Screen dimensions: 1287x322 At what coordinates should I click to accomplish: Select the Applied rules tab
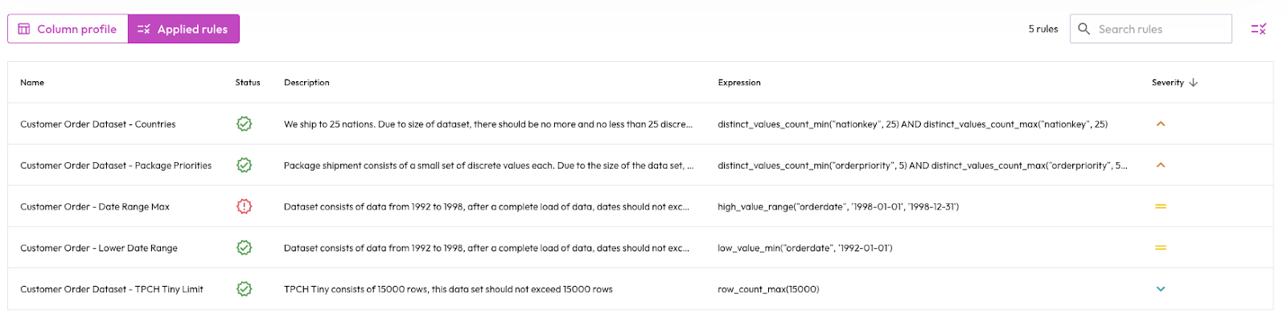183,29
